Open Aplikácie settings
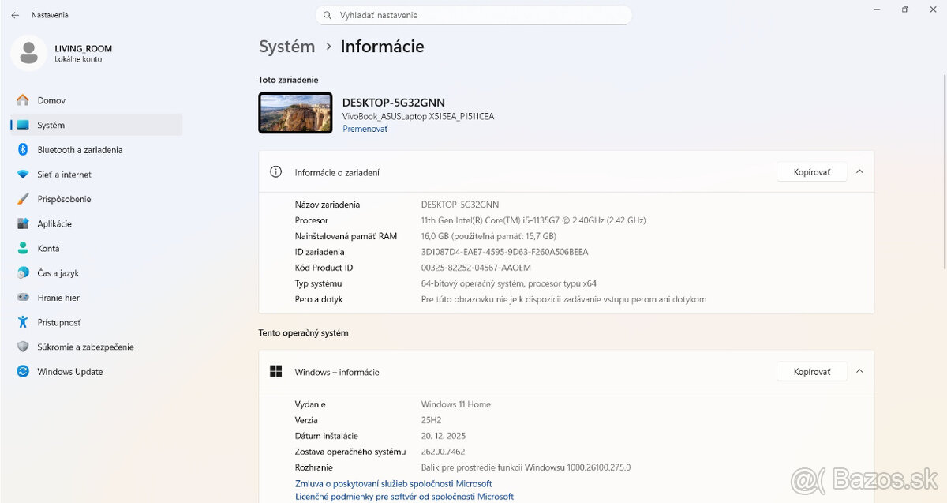This screenshot has width=947, height=503. [x=61, y=223]
